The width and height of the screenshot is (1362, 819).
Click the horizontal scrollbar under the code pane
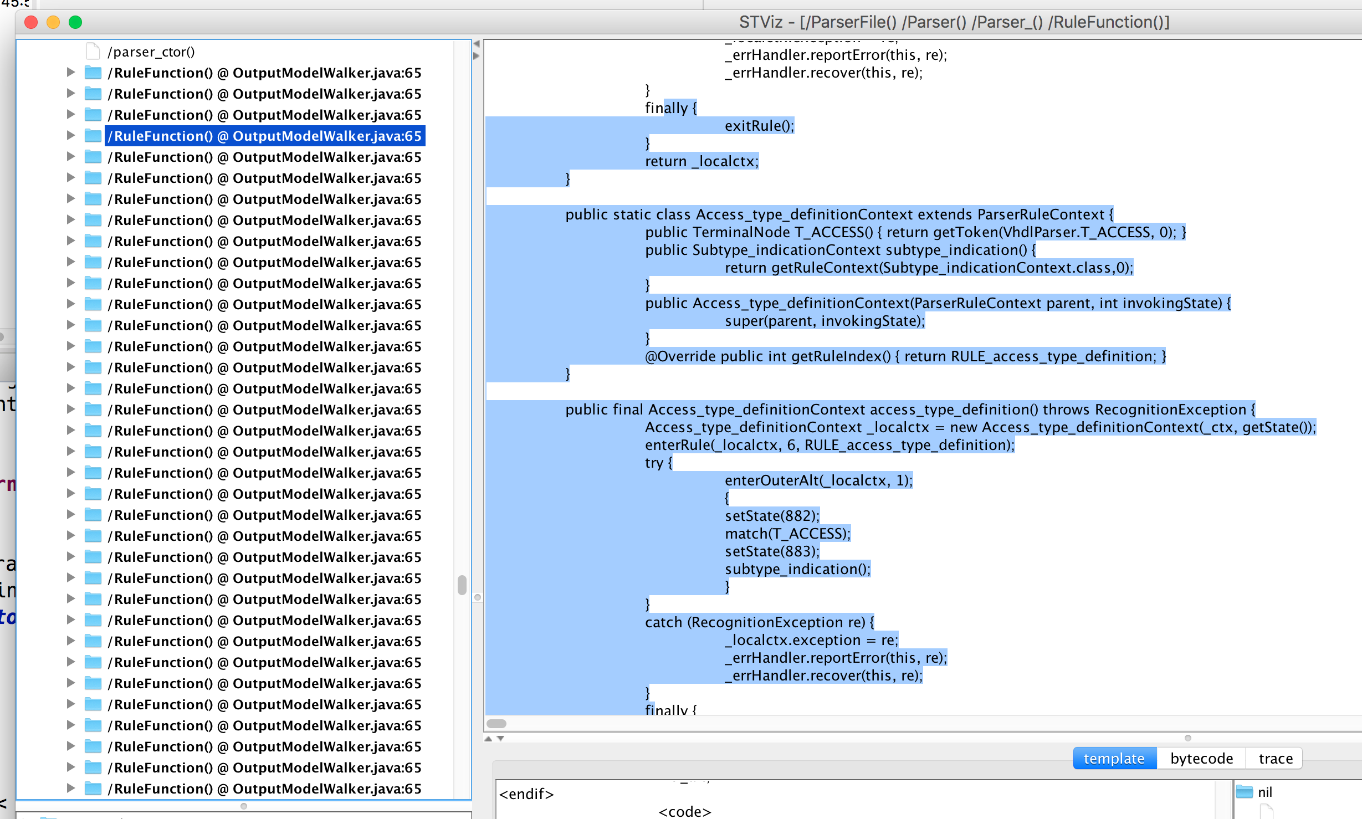click(x=497, y=723)
